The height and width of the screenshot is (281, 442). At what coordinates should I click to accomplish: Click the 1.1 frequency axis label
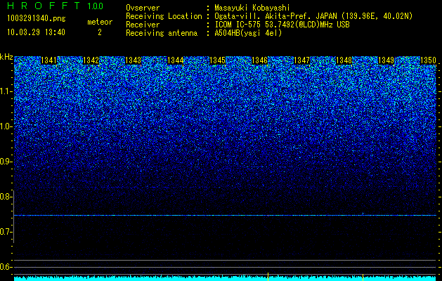pos(6,91)
